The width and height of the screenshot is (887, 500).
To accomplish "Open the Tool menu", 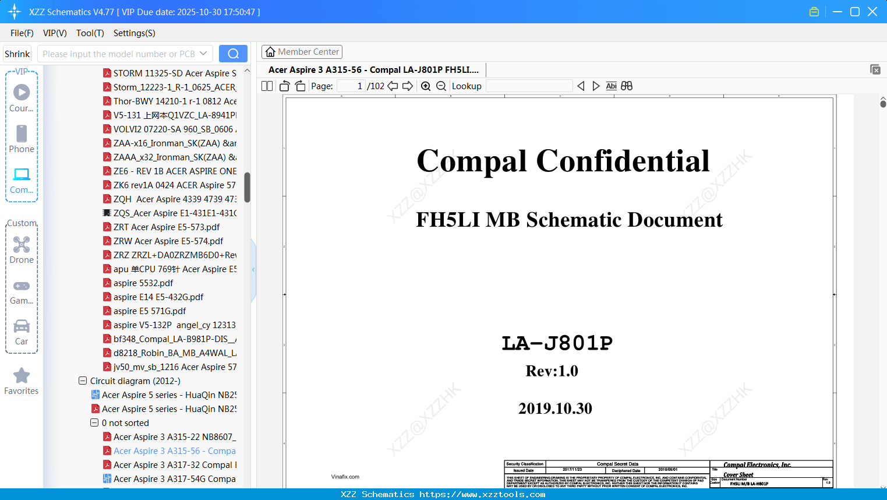I will pyautogui.click(x=90, y=33).
